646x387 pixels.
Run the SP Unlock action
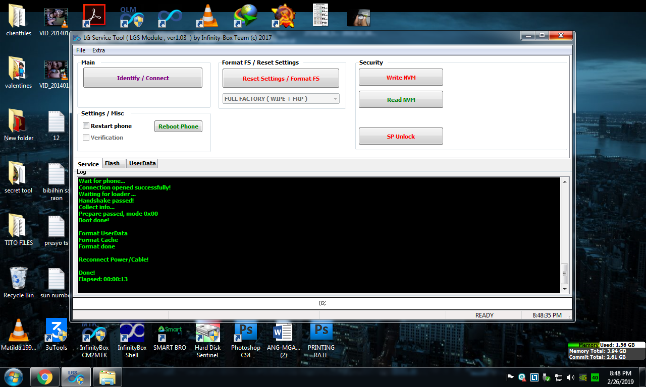point(401,137)
